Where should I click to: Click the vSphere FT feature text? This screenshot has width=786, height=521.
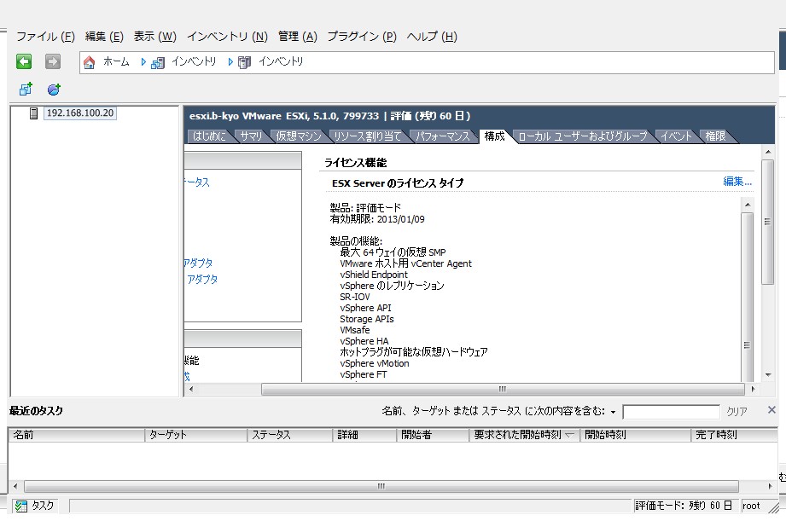(x=364, y=374)
